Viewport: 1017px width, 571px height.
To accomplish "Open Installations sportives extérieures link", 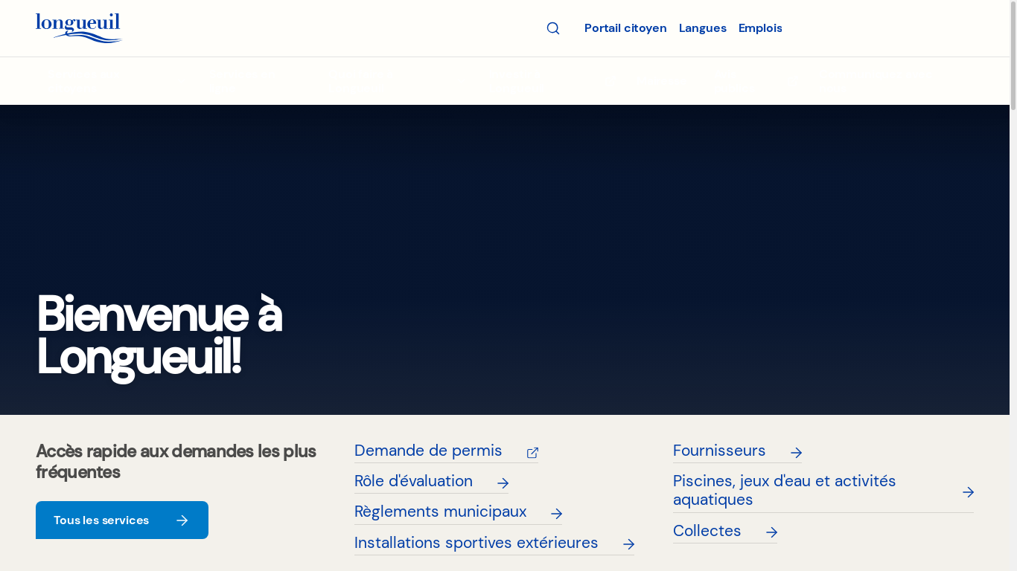I will click(494, 543).
